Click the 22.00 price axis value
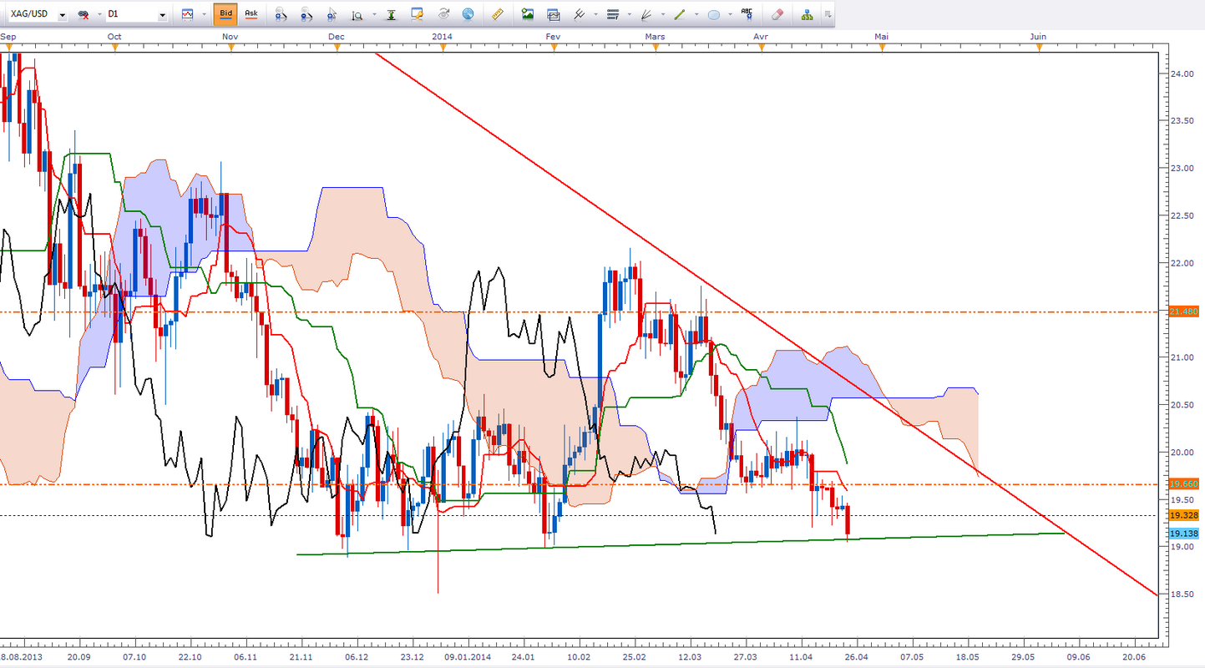 point(1181,263)
